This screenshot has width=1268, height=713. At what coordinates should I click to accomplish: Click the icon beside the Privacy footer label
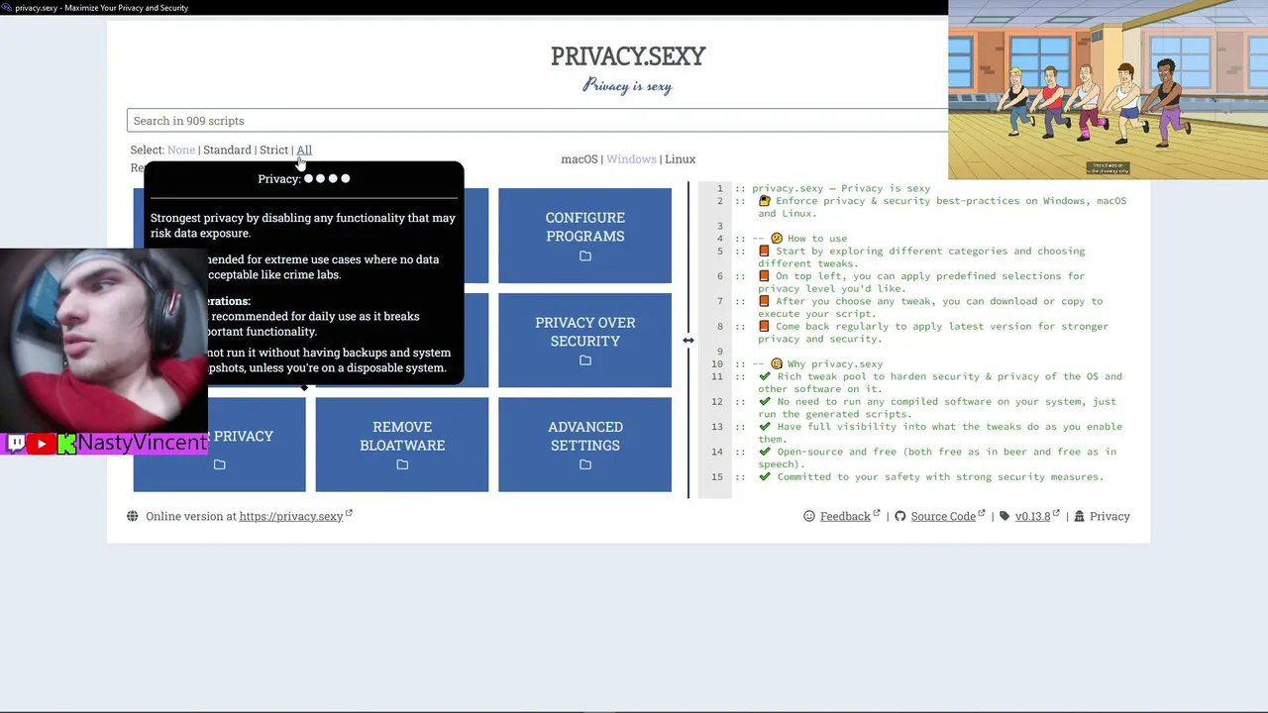point(1080,516)
